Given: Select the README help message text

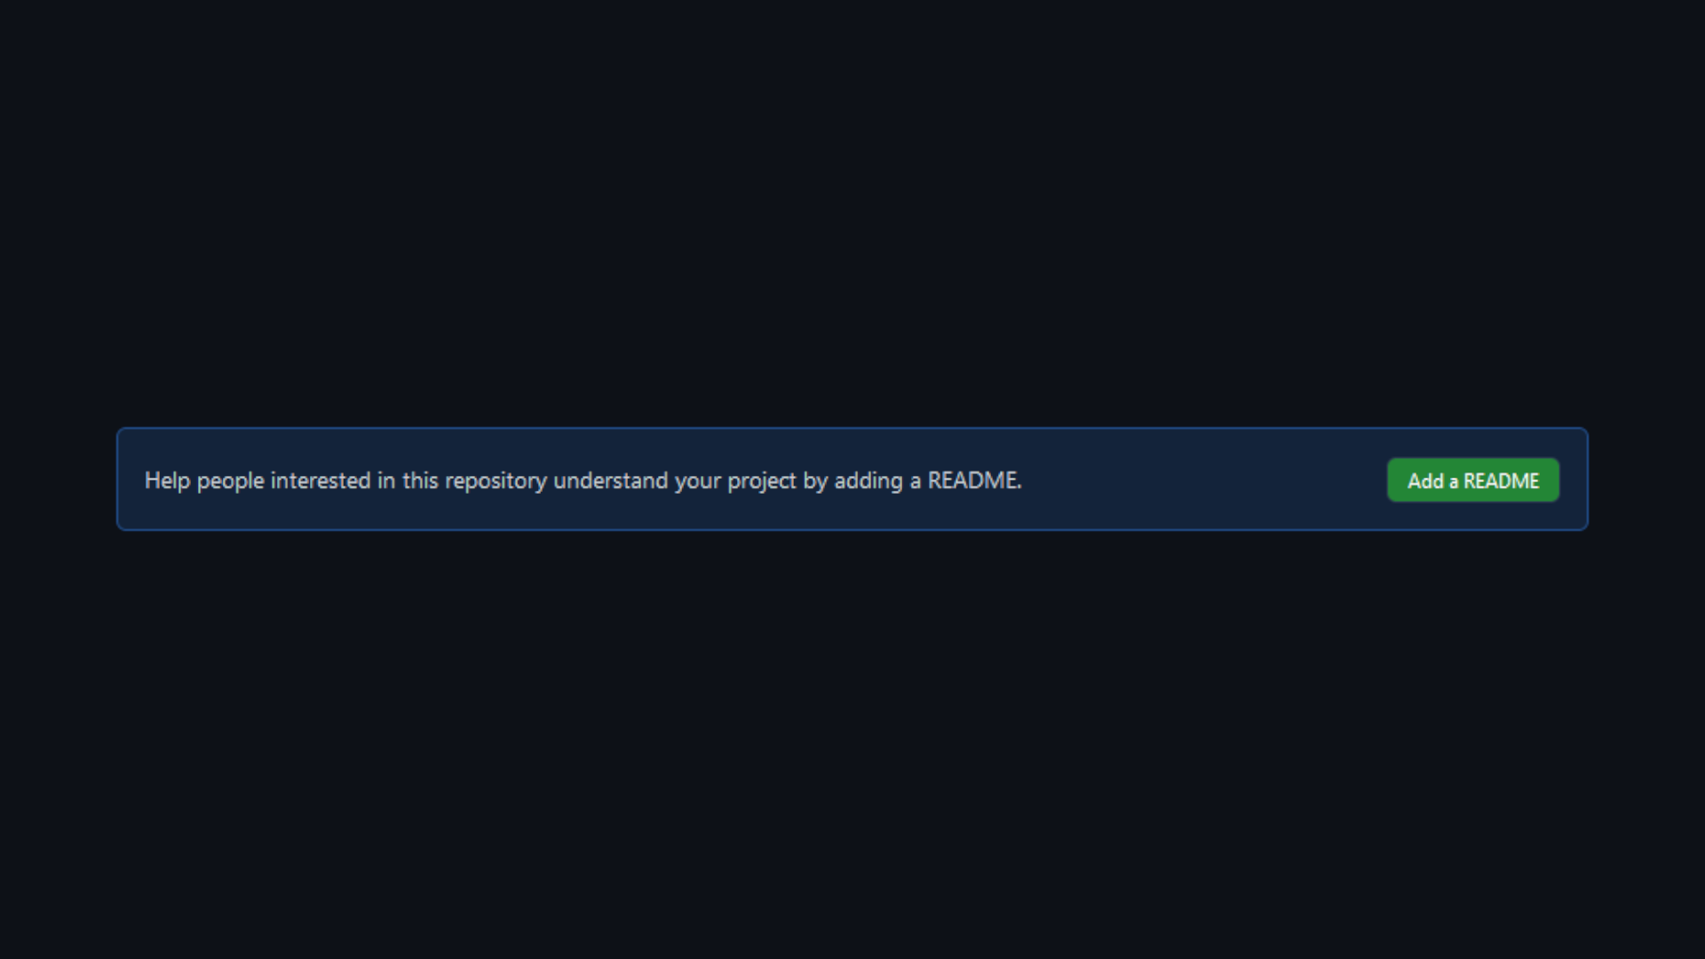Looking at the screenshot, I should click(583, 480).
